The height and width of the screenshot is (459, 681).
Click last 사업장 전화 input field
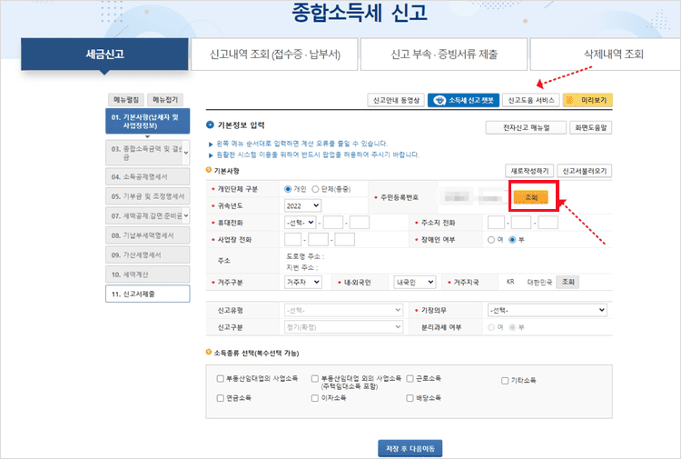[345, 239]
